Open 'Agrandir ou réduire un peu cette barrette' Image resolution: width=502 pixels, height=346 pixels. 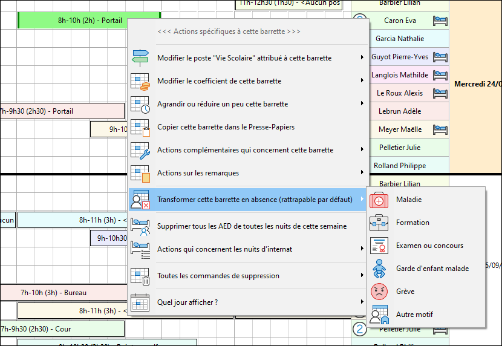tap(222, 104)
